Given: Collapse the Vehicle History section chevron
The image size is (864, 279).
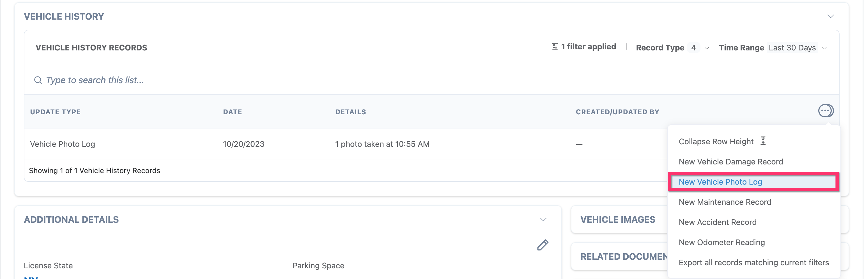Looking at the screenshot, I should click(830, 17).
